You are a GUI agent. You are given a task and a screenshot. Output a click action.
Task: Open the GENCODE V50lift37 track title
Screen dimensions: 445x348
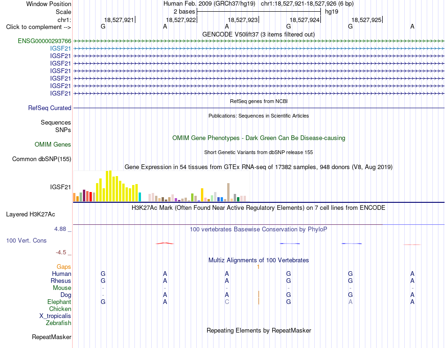pyautogui.click(x=259, y=34)
